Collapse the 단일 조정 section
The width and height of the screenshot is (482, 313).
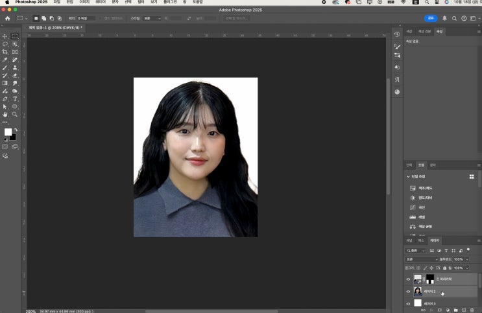408,176
